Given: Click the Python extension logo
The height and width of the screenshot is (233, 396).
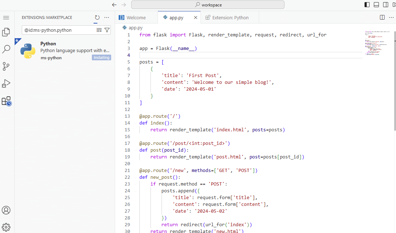Looking at the screenshot, I should click(28, 51).
